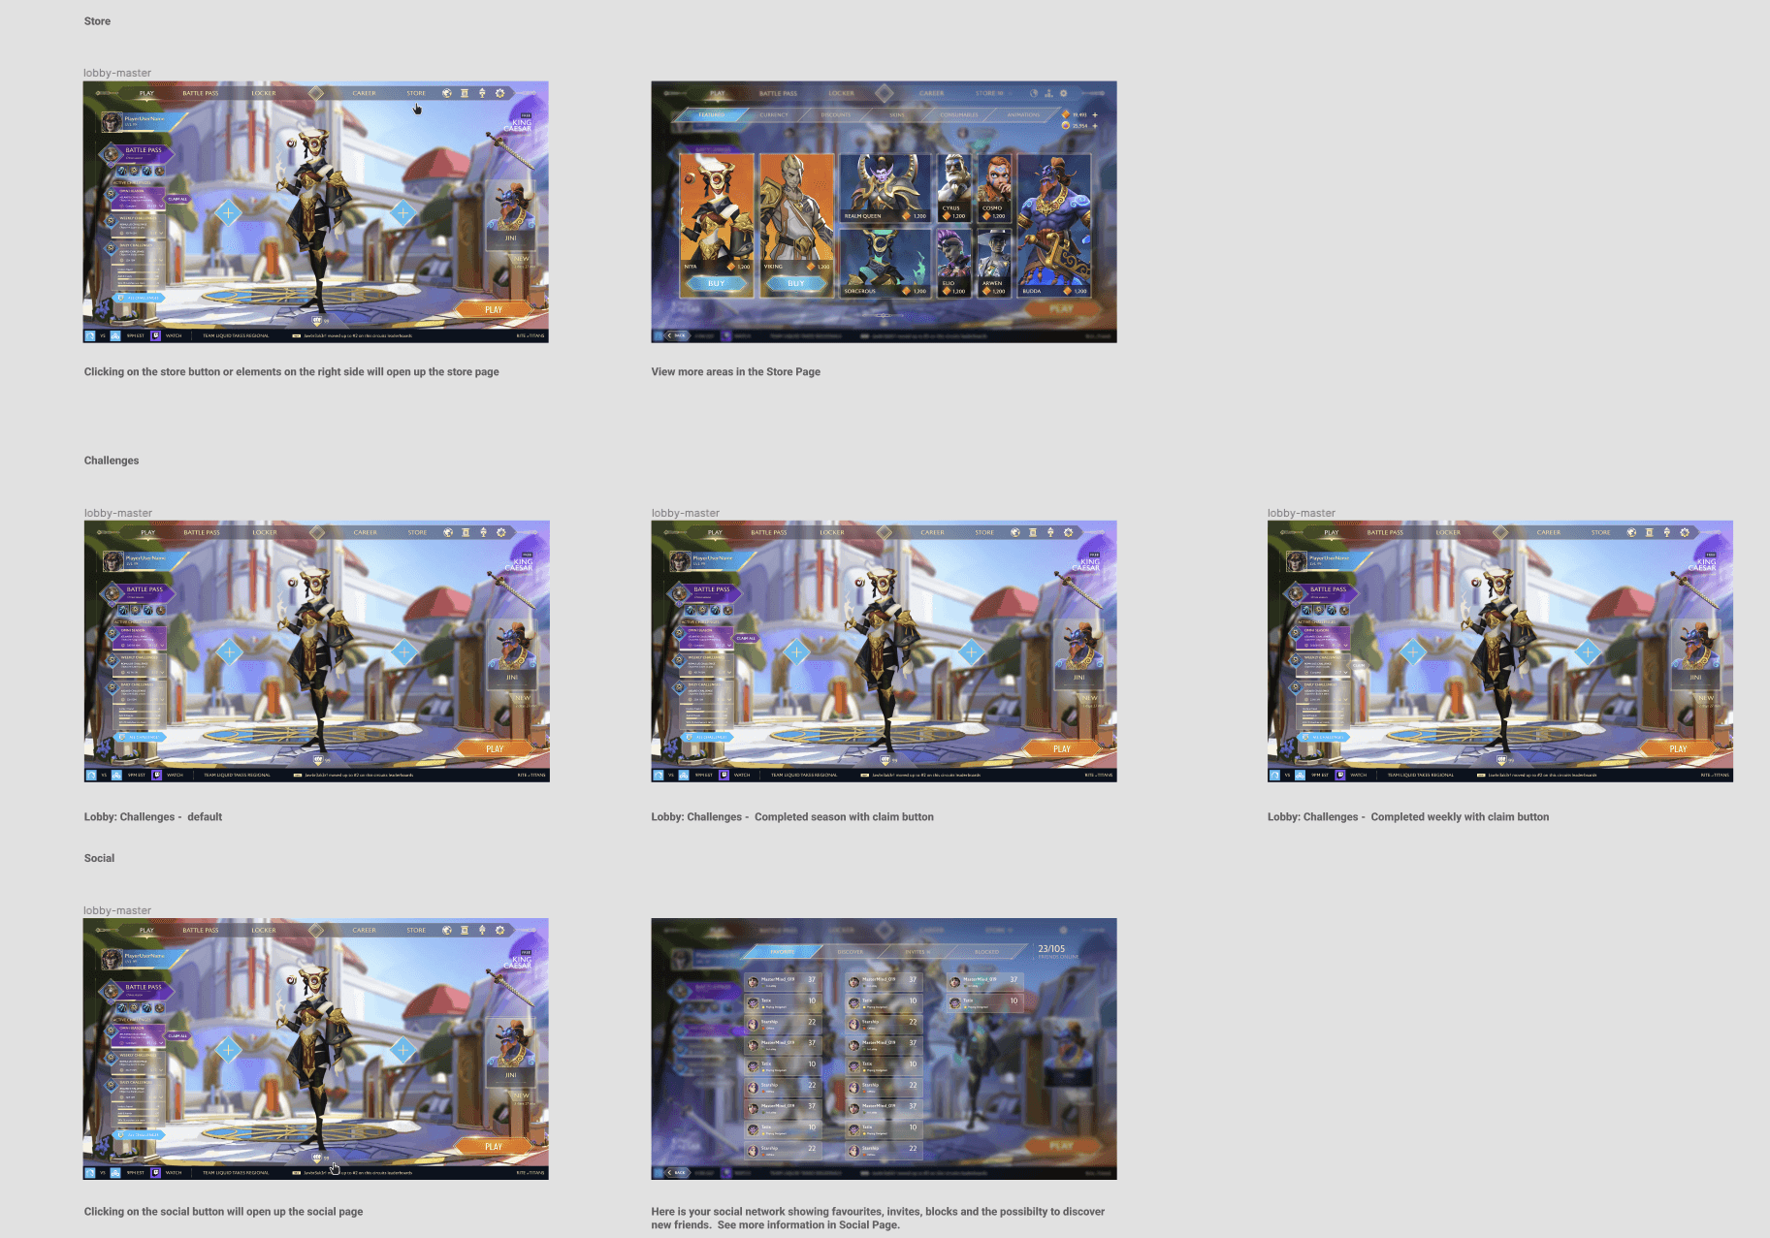Expand Weekly Challenges chevron, Store section lobby
This screenshot has width=1770, height=1238.
(x=161, y=232)
